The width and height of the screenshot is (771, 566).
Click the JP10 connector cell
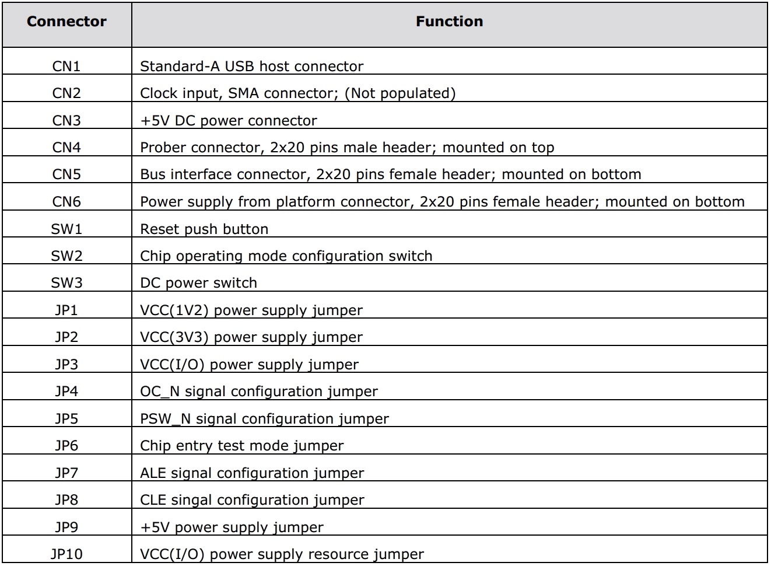[x=66, y=554]
